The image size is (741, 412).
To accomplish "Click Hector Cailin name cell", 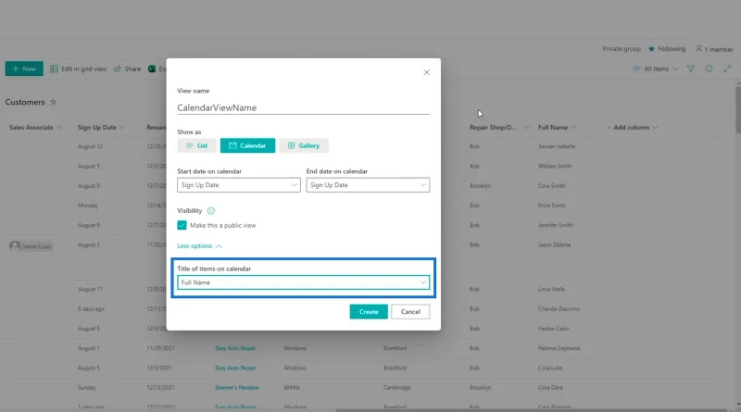I will coord(553,329).
